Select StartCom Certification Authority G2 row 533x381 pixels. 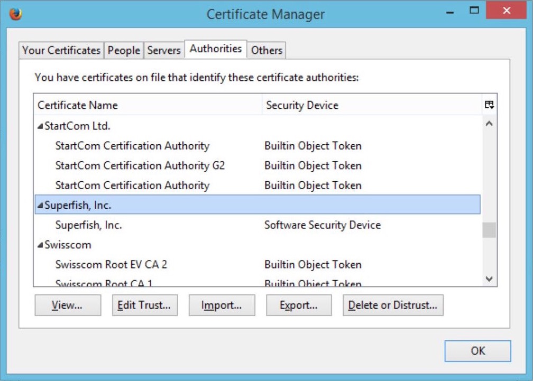click(x=258, y=166)
